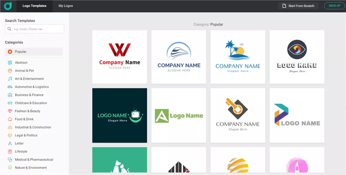This screenshot has width=346, height=175.
Task: Click the DesignEvo logo icon
Action: [x=8, y=6]
